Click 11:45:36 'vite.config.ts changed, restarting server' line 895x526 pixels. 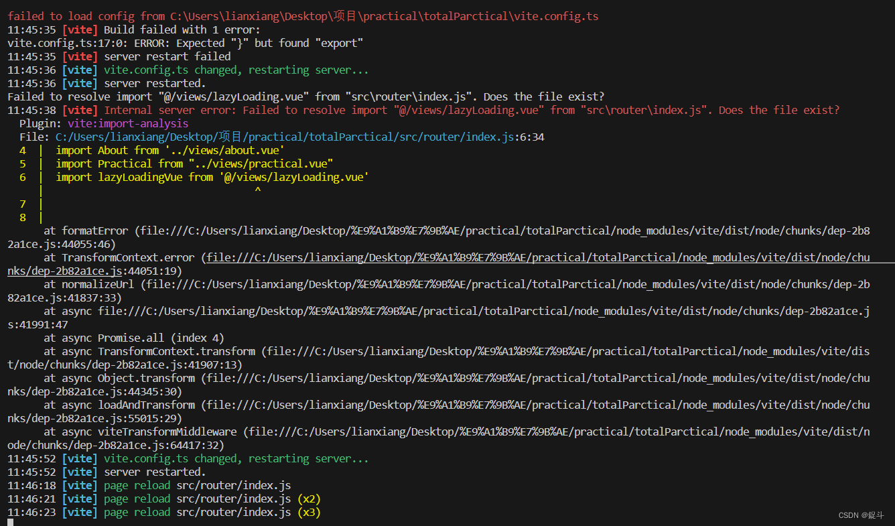click(188, 70)
